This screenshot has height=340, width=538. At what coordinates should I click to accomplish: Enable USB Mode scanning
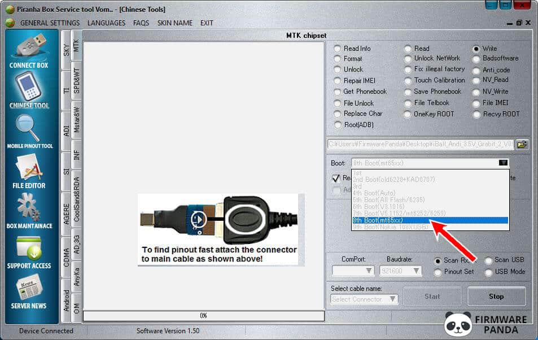click(489, 271)
